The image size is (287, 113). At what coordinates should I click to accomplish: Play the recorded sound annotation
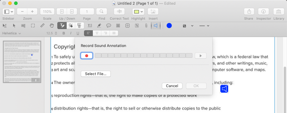pos(201,56)
